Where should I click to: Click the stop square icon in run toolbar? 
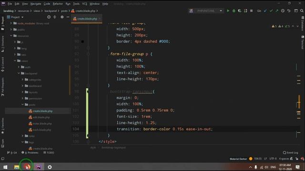coord(251,11)
